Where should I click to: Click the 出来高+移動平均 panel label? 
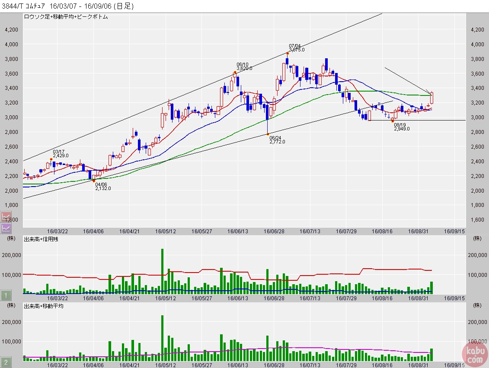pos(43,306)
